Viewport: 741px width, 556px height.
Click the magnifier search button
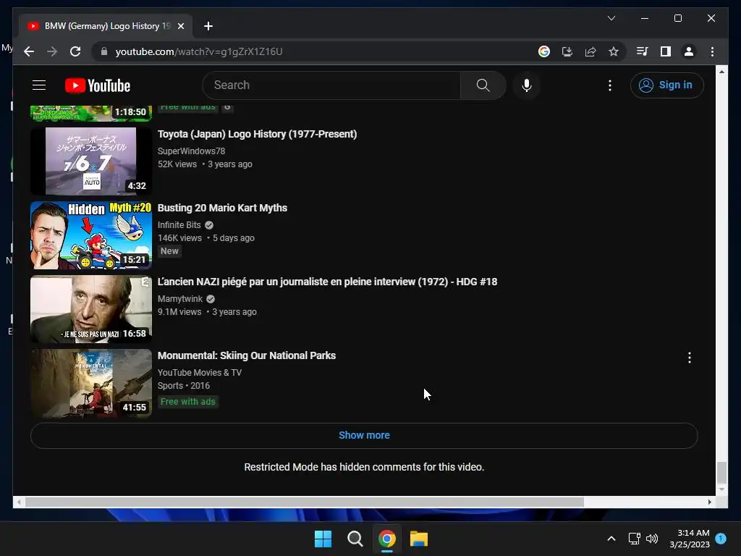pyautogui.click(x=483, y=85)
